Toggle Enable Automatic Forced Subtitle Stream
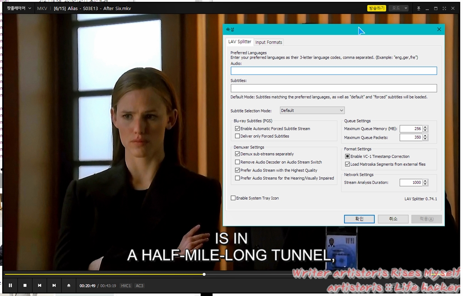463x296 pixels. tap(237, 129)
